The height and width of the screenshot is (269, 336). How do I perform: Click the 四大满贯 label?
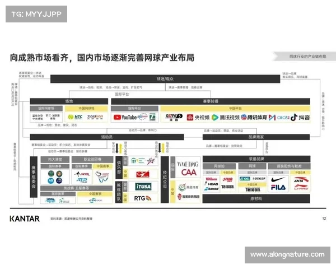55,159
